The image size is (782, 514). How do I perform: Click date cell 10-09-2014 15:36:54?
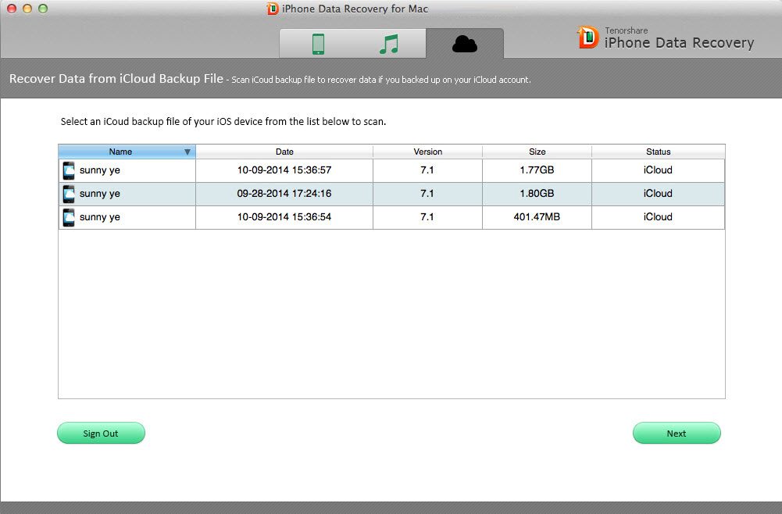click(x=284, y=217)
